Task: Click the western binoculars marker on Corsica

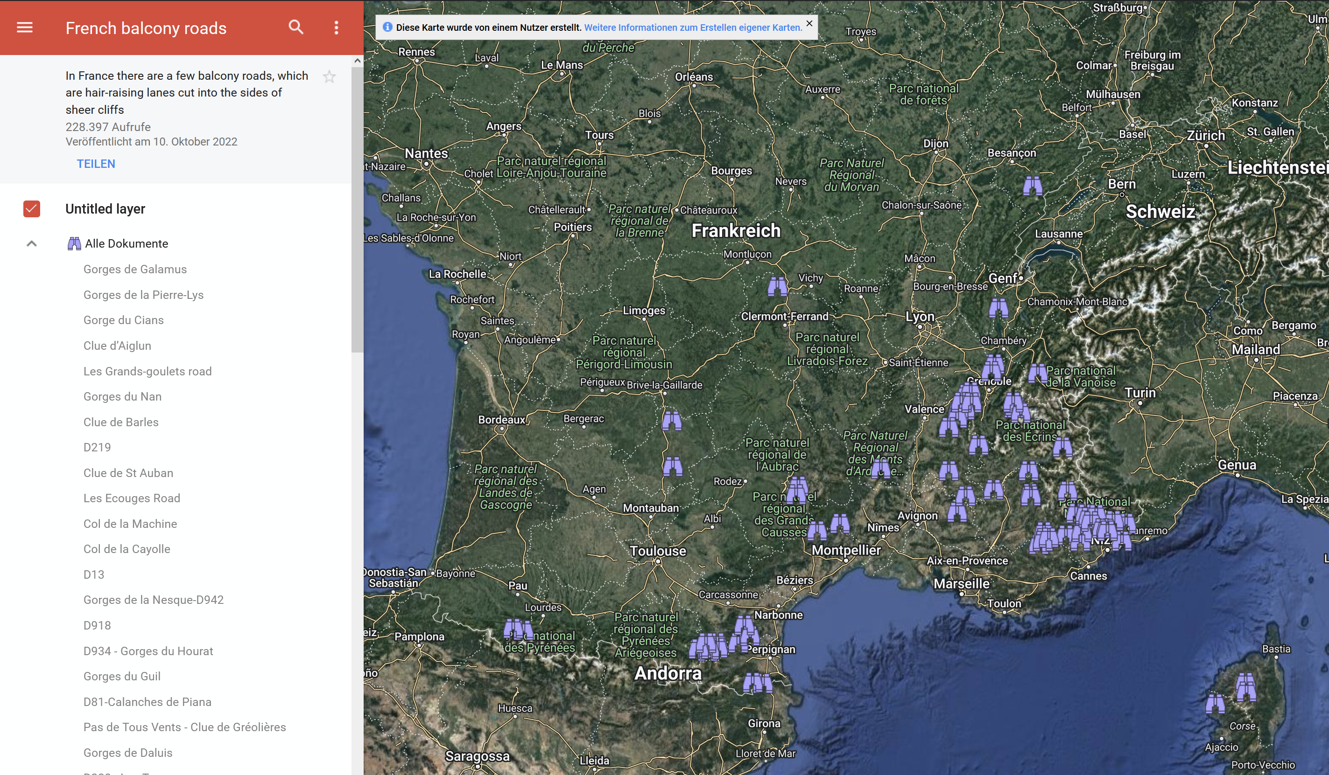Action: [1215, 703]
